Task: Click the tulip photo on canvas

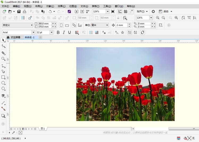Action: (x=125, y=84)
